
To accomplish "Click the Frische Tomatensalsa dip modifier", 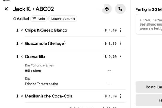I will pyautogui.click(x=42, y=84).
